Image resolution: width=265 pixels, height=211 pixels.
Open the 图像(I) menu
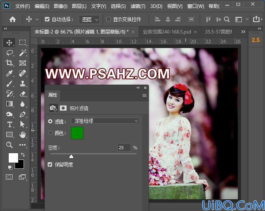coord(61,6)
